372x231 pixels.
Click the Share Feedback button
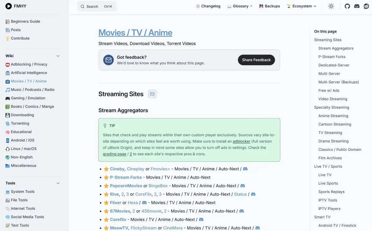point(256,60)
